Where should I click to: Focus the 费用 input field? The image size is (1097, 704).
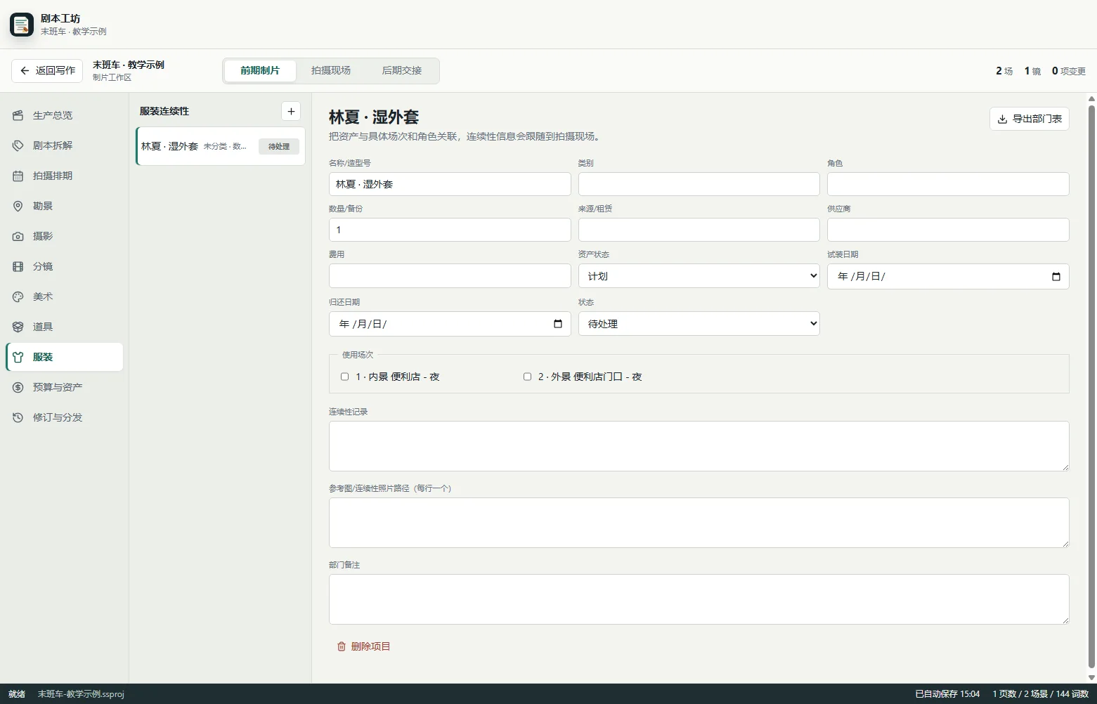click(x=450, y=276)
